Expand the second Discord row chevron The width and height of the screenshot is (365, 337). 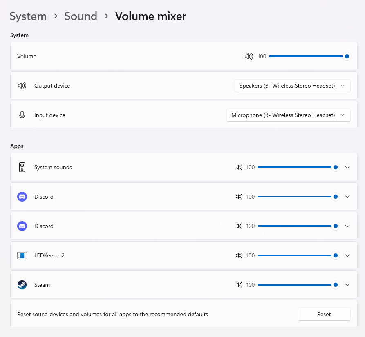347,226
